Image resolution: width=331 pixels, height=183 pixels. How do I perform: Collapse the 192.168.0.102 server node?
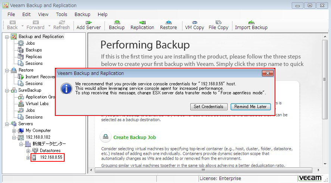(14, 138)
